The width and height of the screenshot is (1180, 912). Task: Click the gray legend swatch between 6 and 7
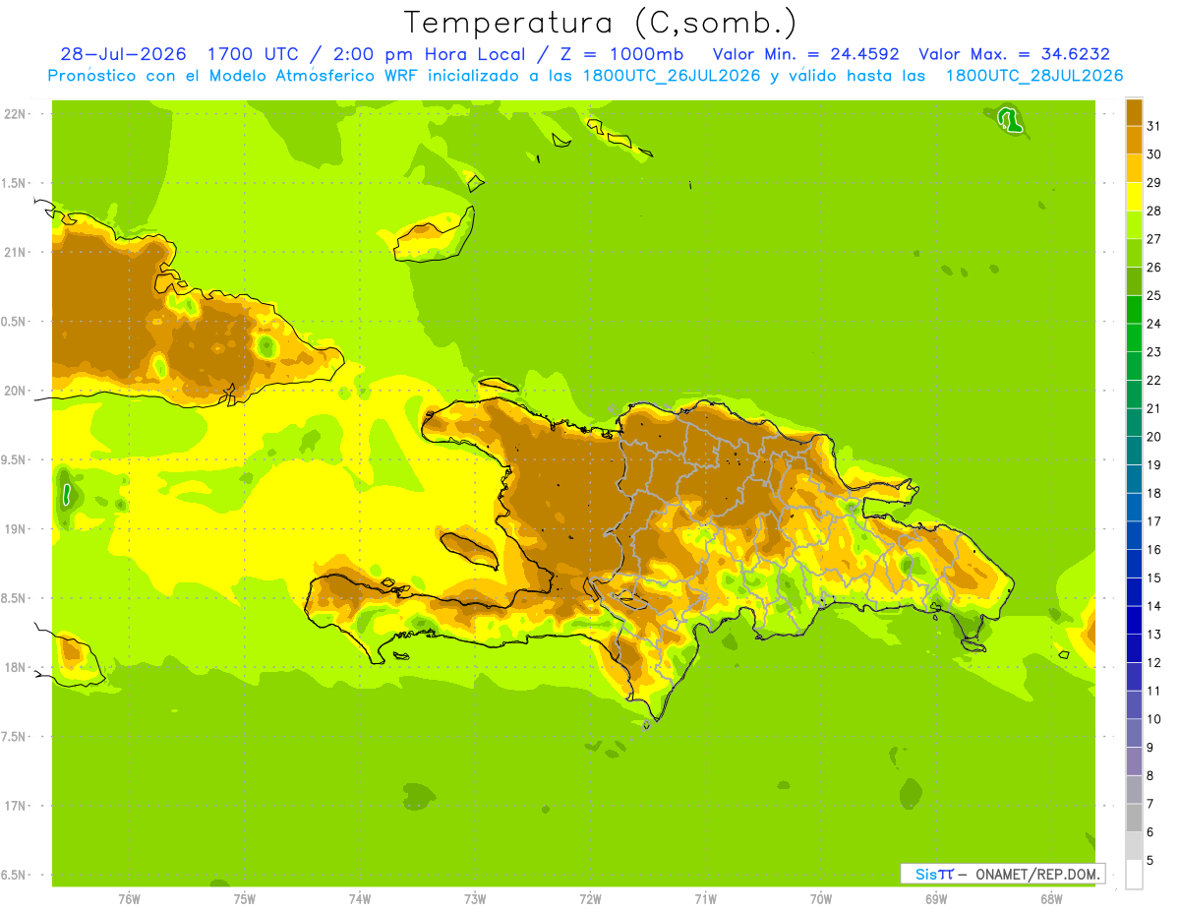click(x=1134, y=818)
